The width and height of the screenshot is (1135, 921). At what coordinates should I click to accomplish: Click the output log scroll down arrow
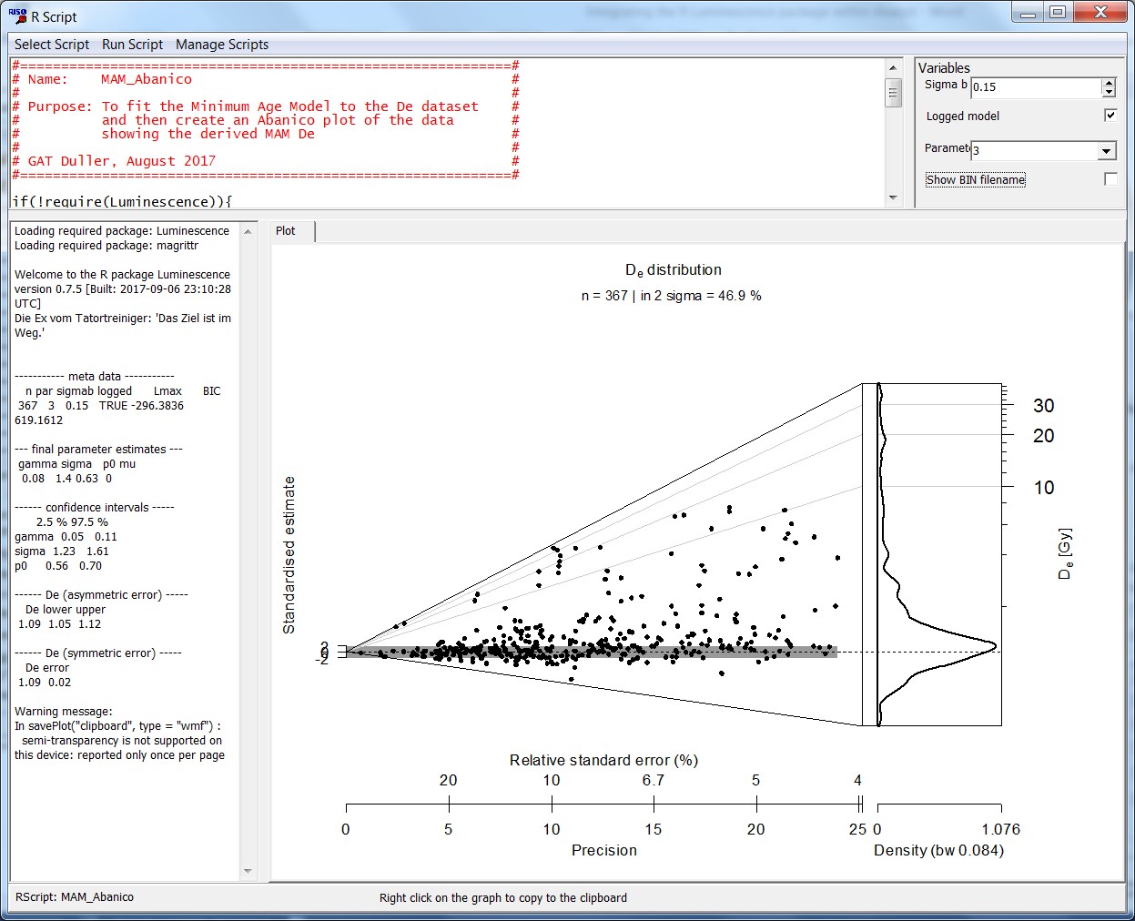click(248, 871)
